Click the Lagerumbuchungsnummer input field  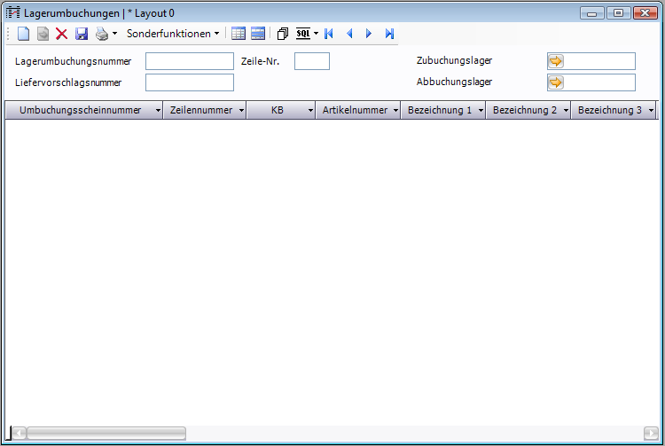(x=189, y=61)
